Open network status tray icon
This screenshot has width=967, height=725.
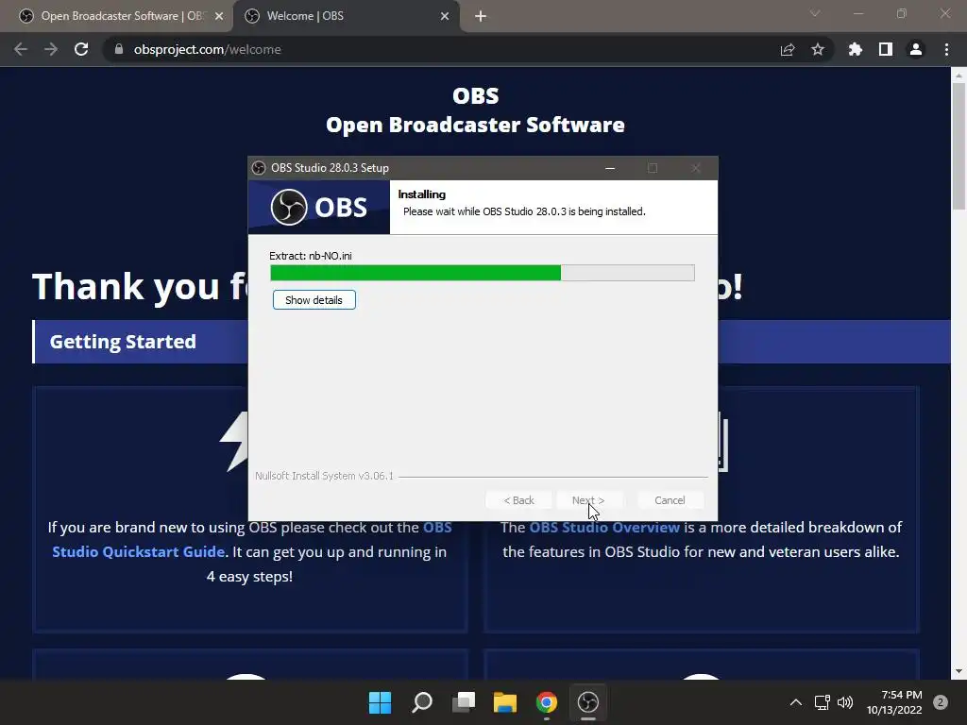click(x=823, y=702)
